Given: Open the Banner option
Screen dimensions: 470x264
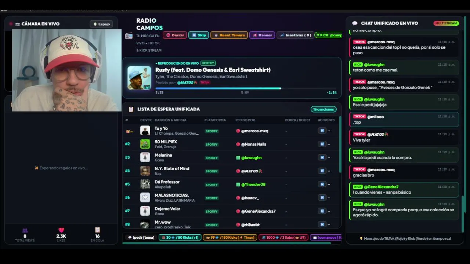Looking at the screenshot, I should click(x=262, y=35).
